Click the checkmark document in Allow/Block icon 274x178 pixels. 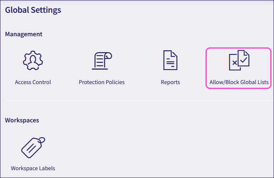(x=243, y=59)
